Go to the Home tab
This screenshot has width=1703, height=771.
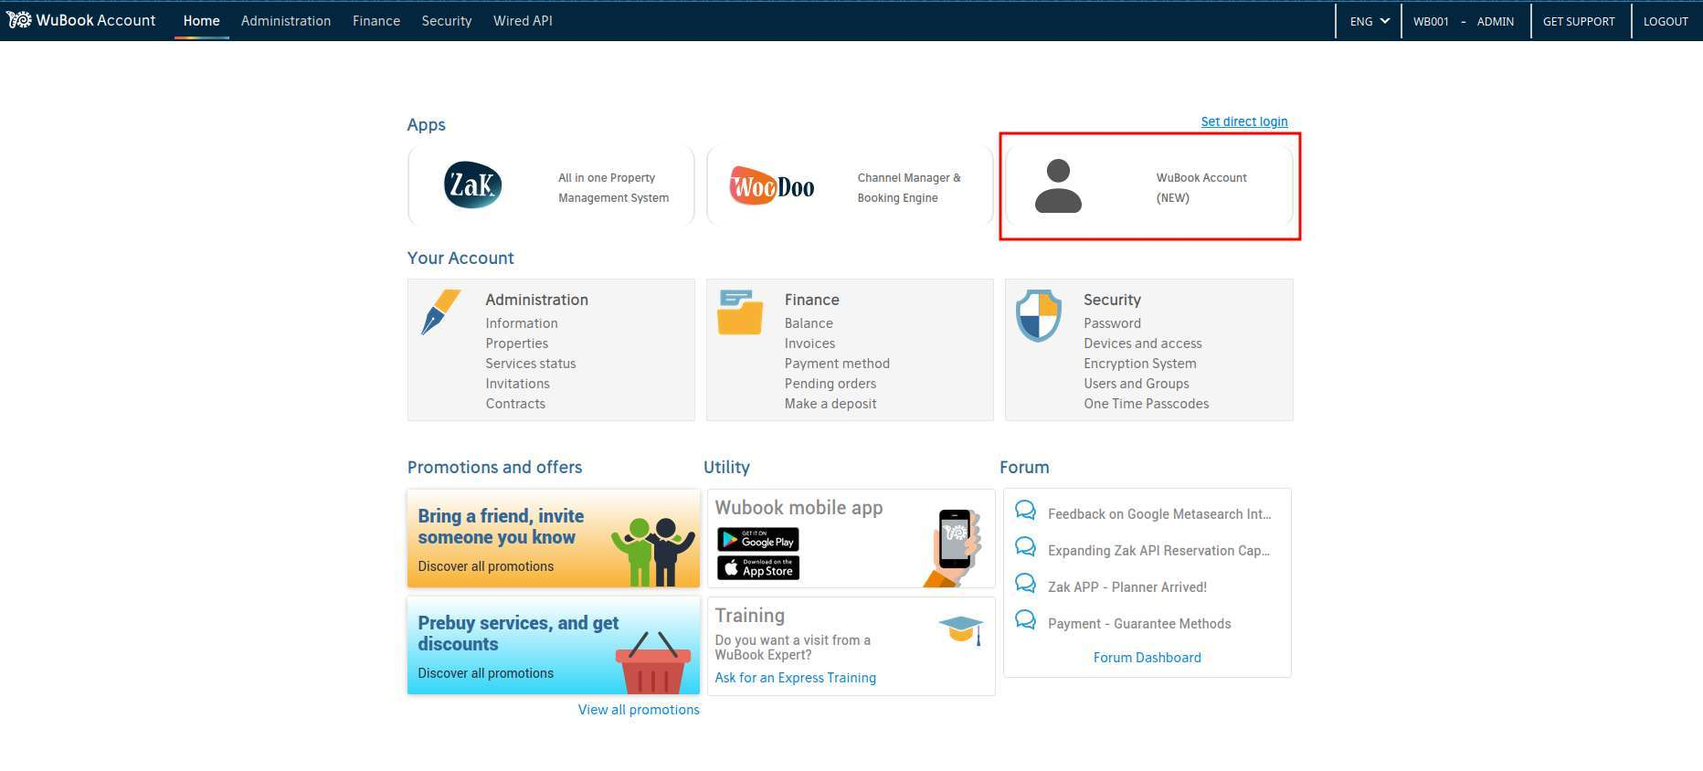(x=201, y=20)
